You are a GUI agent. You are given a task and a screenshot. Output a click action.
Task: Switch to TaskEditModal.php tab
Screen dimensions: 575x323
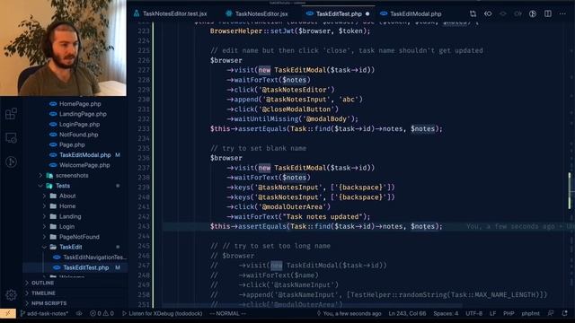click(x=415, y=14)
